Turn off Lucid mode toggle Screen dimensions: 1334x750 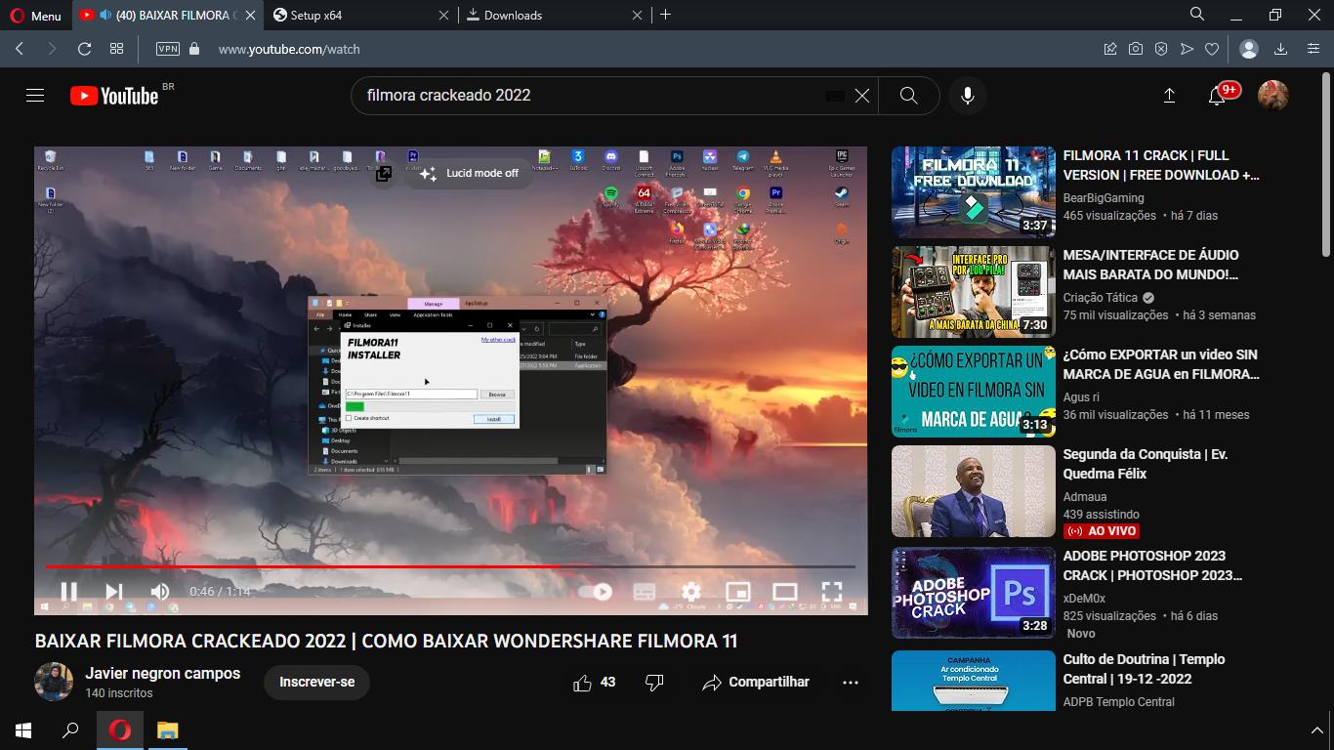click(471, 174)
